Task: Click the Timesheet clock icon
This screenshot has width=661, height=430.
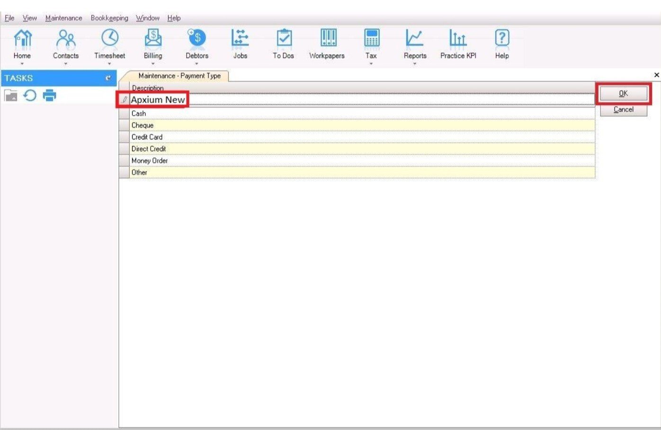Action: 110,38
